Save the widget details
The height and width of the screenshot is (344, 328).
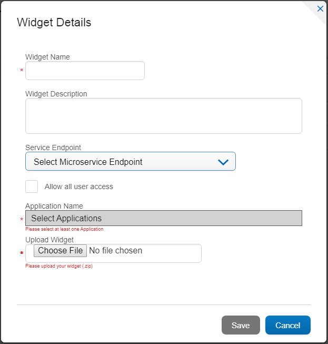(x=241, y=325)
